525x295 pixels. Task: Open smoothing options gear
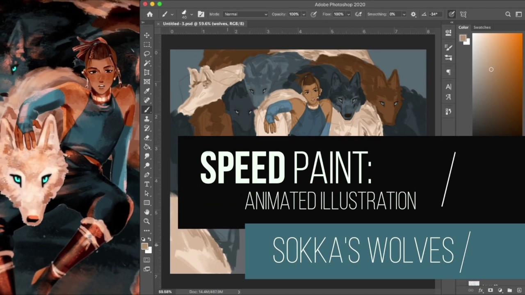413,14
